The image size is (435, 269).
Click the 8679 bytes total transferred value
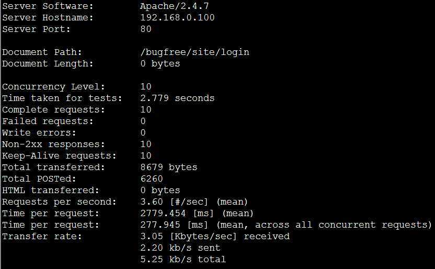click(169, 167)
